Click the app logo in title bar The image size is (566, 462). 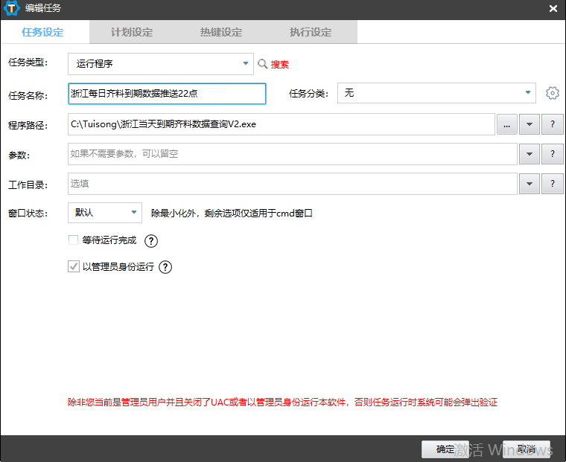click(x=12, y=9)
